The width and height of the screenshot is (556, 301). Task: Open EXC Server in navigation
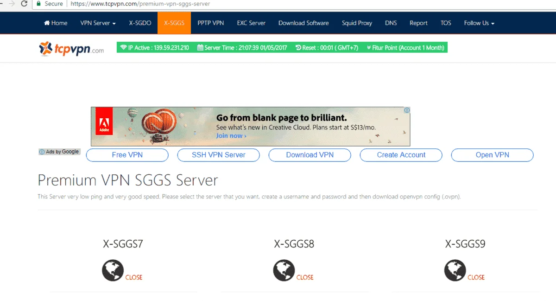coord(251,23)
